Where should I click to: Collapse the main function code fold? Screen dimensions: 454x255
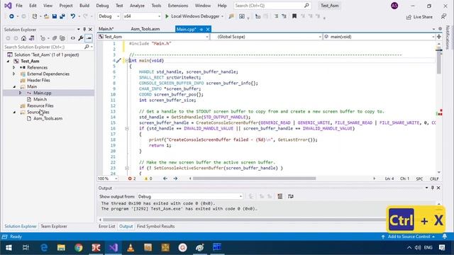126,61
